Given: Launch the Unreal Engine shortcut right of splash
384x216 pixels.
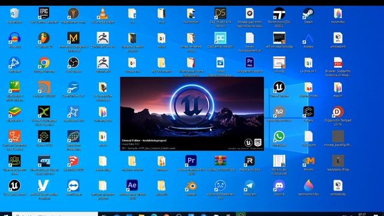Looking at the screenshot, I should point(279,87).
